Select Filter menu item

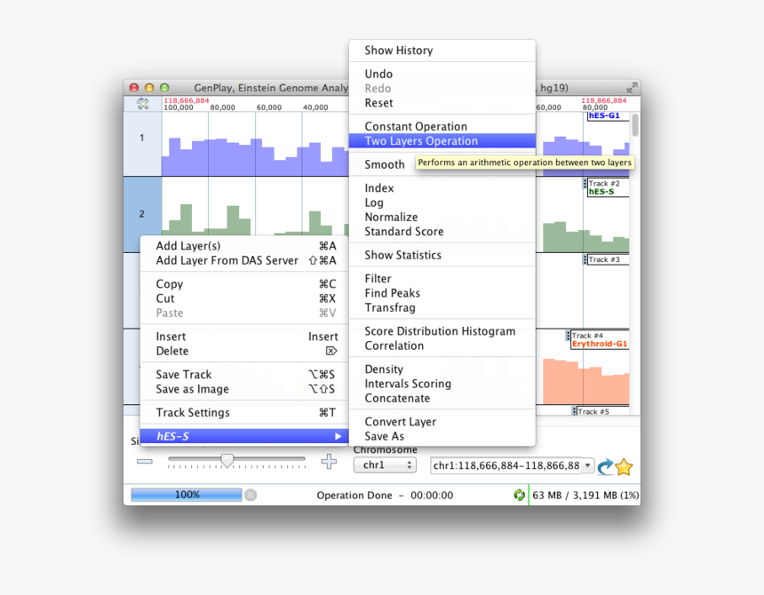point(442,278)
